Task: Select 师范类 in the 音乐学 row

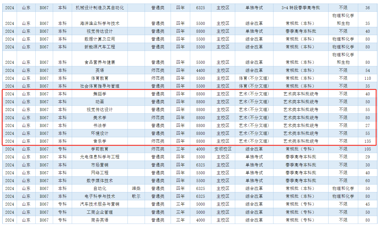Action: (x=158, y=141)
